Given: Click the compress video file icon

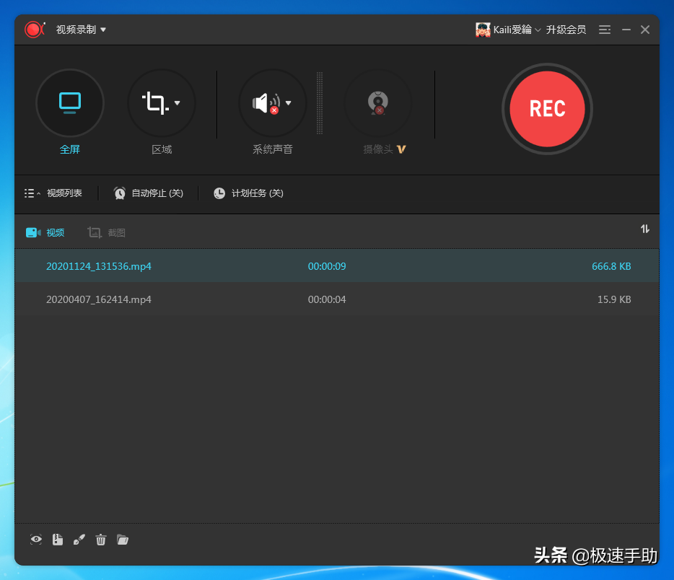Looking at the screenshot, I should click(57, 540).
